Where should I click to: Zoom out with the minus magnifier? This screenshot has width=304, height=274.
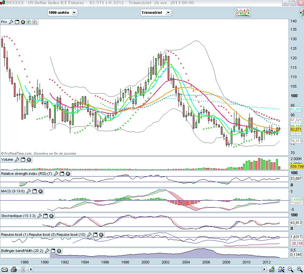290,269
